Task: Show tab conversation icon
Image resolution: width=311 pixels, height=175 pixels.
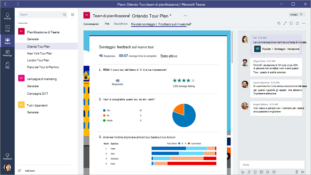Action: (x=279, y=23)
